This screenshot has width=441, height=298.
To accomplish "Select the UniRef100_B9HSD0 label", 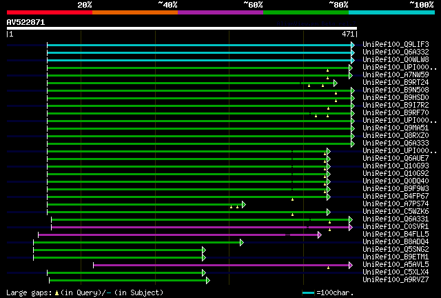I will (396, 98).
